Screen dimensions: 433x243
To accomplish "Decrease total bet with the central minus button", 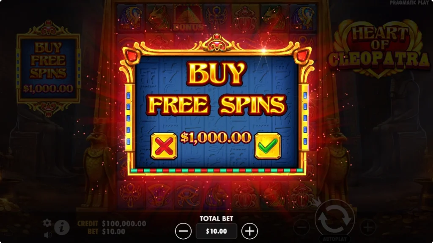I will click(x=183, y=231).
